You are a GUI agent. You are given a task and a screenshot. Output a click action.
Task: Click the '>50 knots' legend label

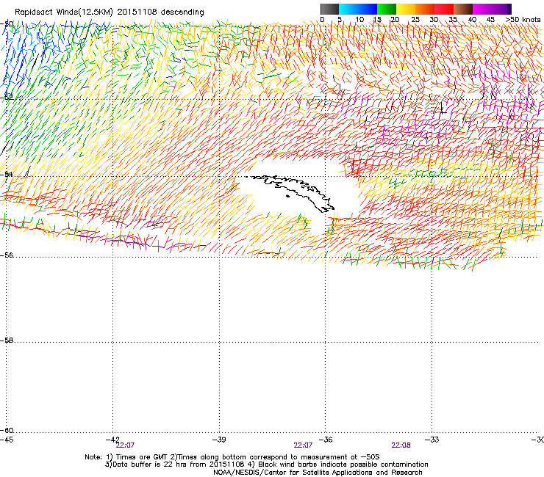coord(523,20)
